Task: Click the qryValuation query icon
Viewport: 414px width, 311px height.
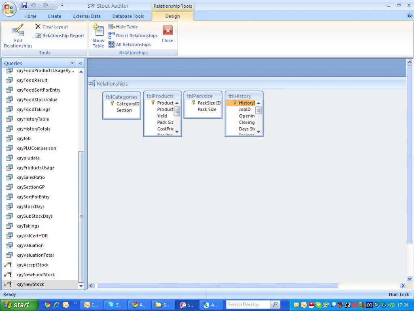Action: click(x=9, y=245)
